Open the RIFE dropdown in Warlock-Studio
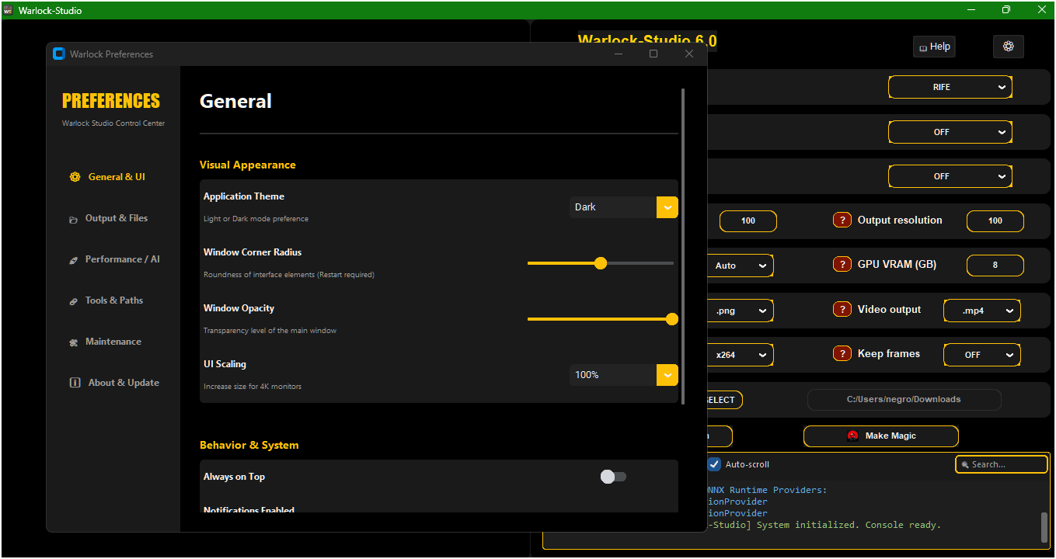The height and width of the screenshot is (559, 1056). [x=950, y=87]
